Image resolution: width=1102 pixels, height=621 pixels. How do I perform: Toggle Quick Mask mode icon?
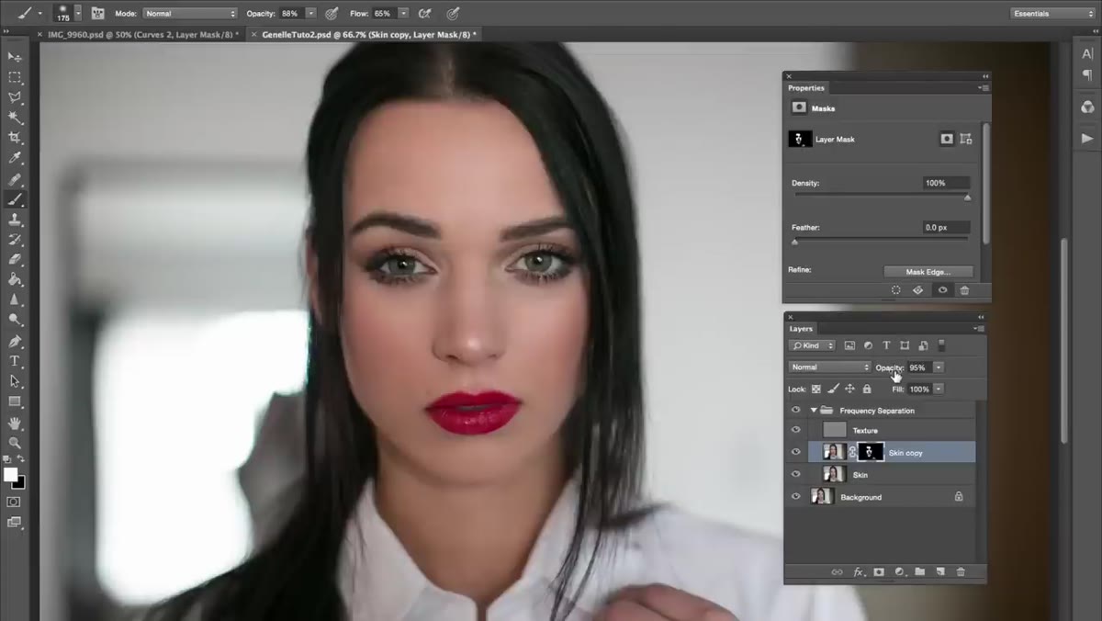click(x=14, y=502)
